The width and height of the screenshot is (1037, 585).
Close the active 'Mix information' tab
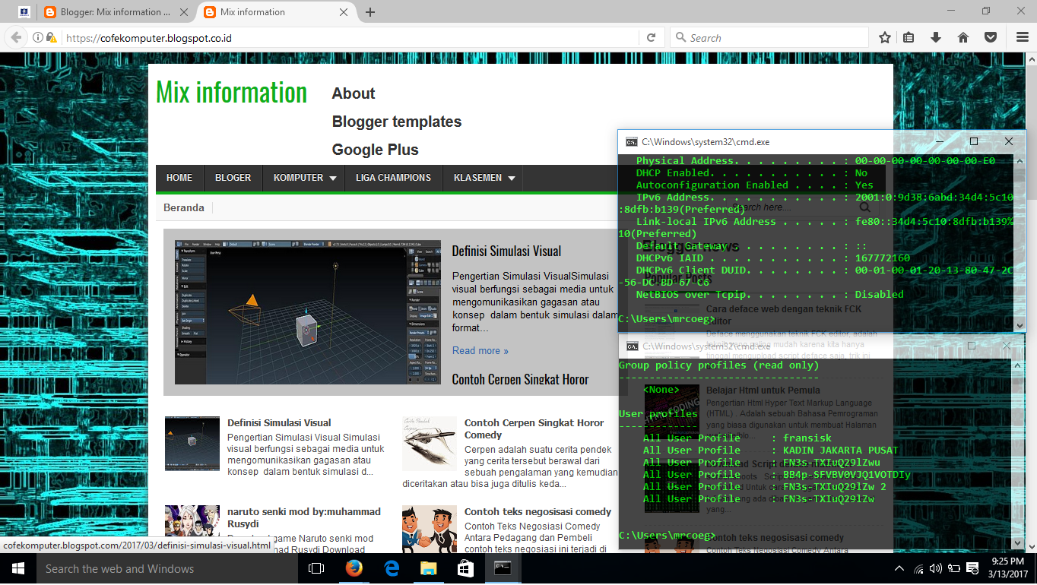pos(344,12)
